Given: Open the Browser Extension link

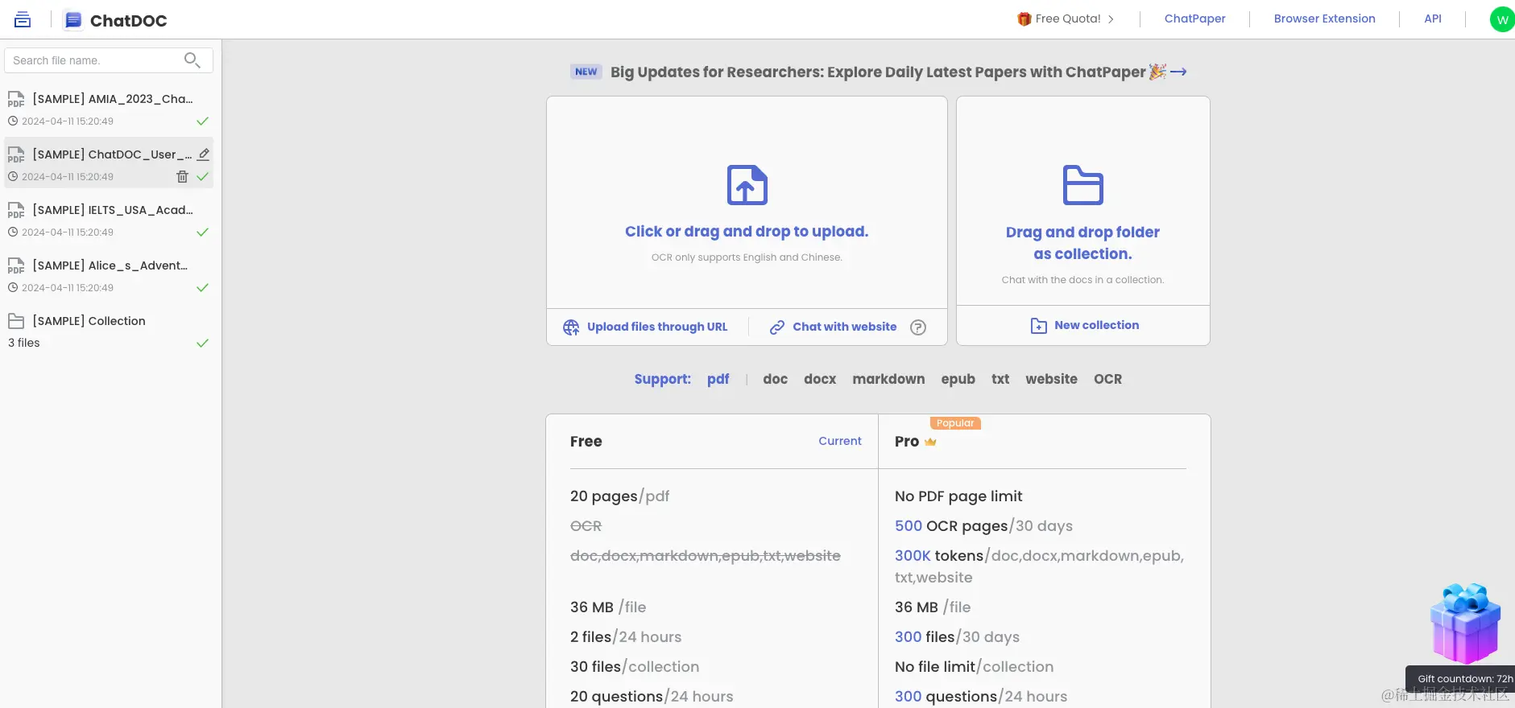Looking at the screenshot, I should point(1324,19).
